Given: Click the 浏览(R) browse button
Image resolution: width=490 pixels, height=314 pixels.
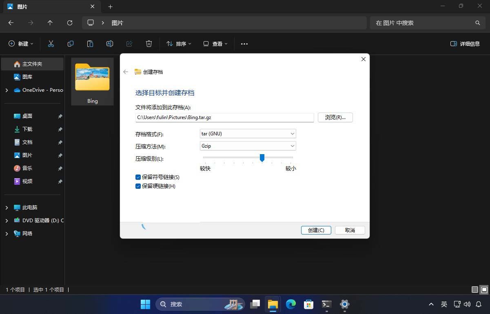Looking at the screenshot, I should (x=335, y=117).
